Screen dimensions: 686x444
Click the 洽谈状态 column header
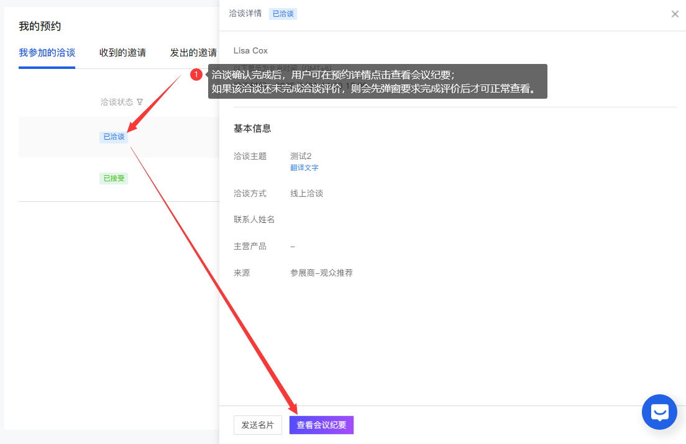pyautogui.click(x=117, y=102)
